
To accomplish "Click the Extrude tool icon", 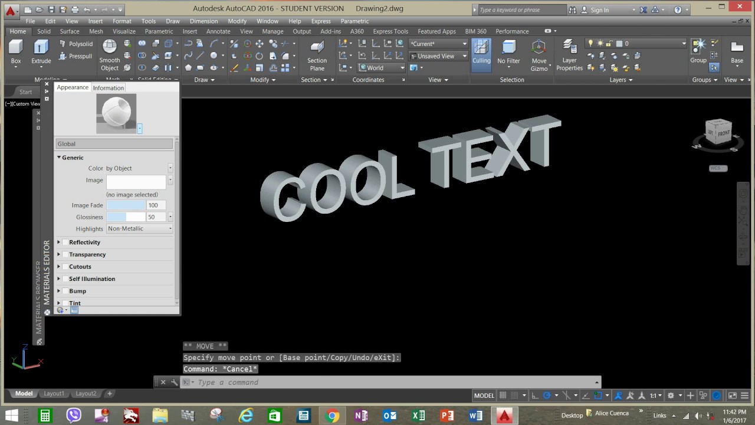I will [x=41, y=48].
